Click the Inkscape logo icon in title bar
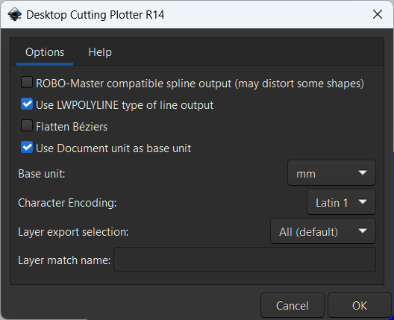Image resolution: width=394 pixels, height=320 pixels. pyautogui.click(x=15, y=15)
